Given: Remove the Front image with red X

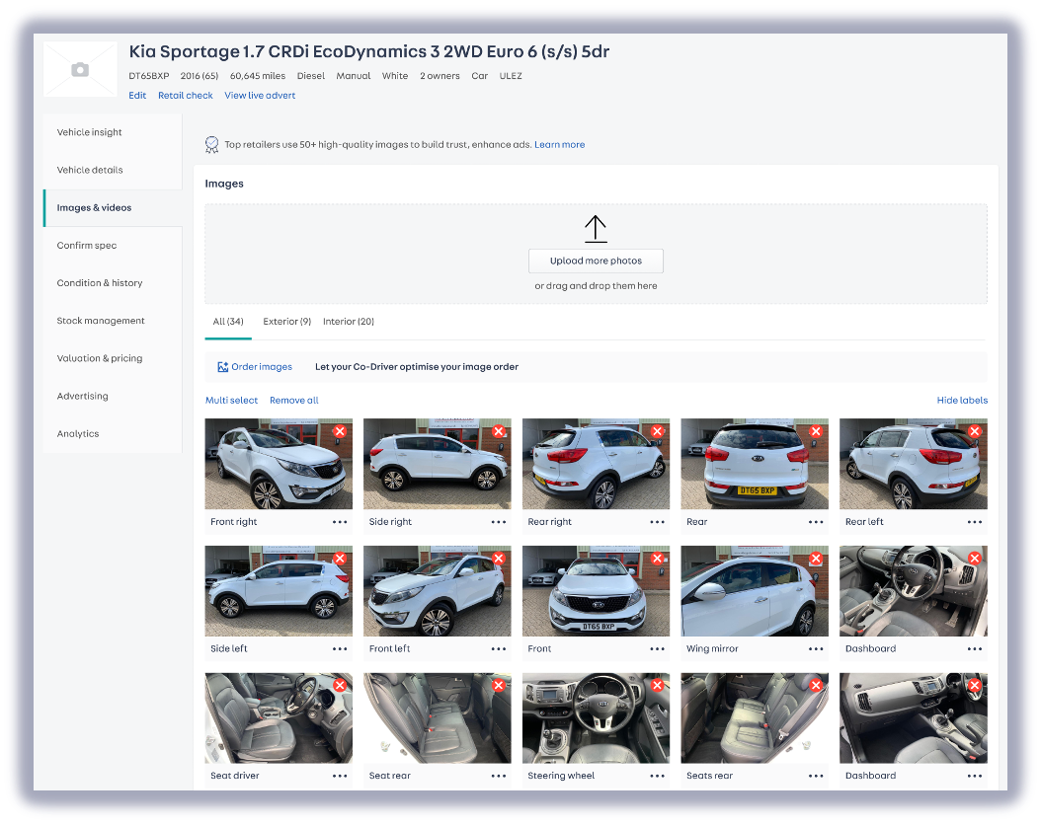Looking at the screenshot, I should pyautogui.click(x=657, y=559).
